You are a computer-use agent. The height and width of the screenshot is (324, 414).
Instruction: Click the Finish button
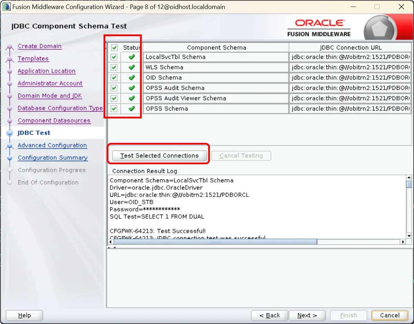[349, 315]
